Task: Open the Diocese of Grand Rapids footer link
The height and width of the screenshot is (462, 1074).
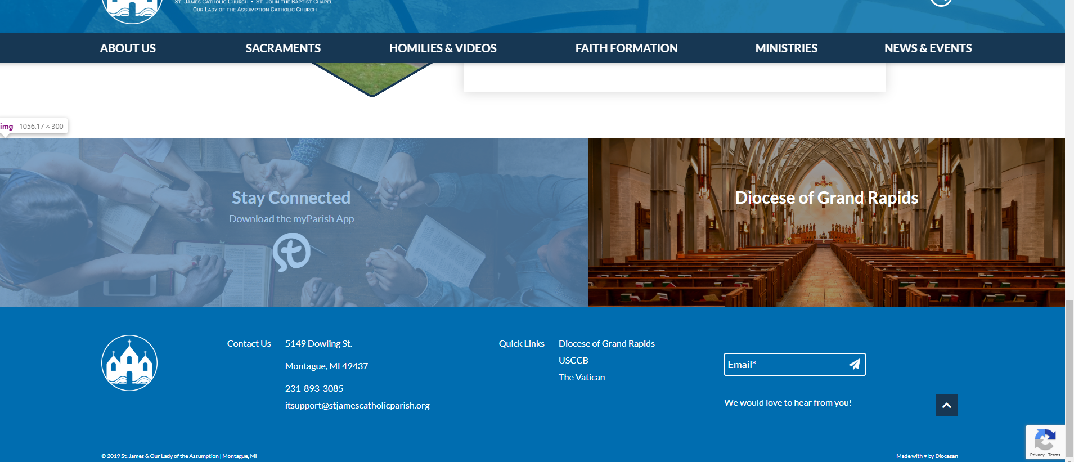Action: point(606,344)
